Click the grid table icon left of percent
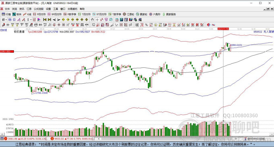 137,25
